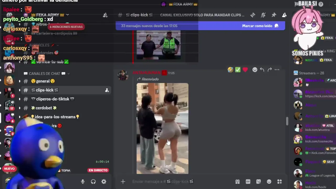Open member with kick.com/cosmecito status
336x189 pixels.
point(314,139)
